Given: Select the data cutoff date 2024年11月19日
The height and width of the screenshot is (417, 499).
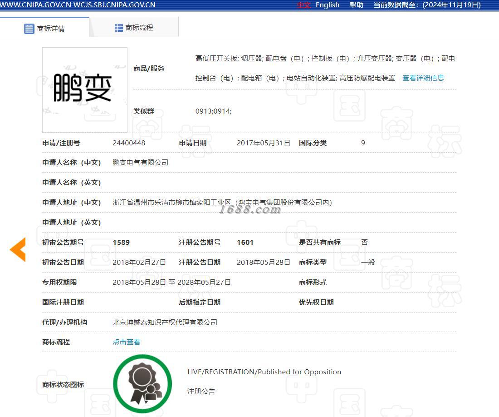Looking at the screenshot, I should coord(451,5).
